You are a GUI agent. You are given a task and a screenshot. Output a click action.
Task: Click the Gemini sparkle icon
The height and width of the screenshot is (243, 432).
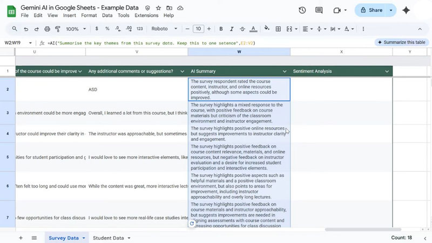click(406, 10)
